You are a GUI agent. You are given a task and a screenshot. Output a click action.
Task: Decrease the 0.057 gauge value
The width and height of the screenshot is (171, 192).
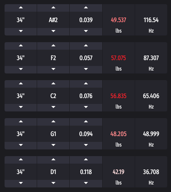coord(86,70)
